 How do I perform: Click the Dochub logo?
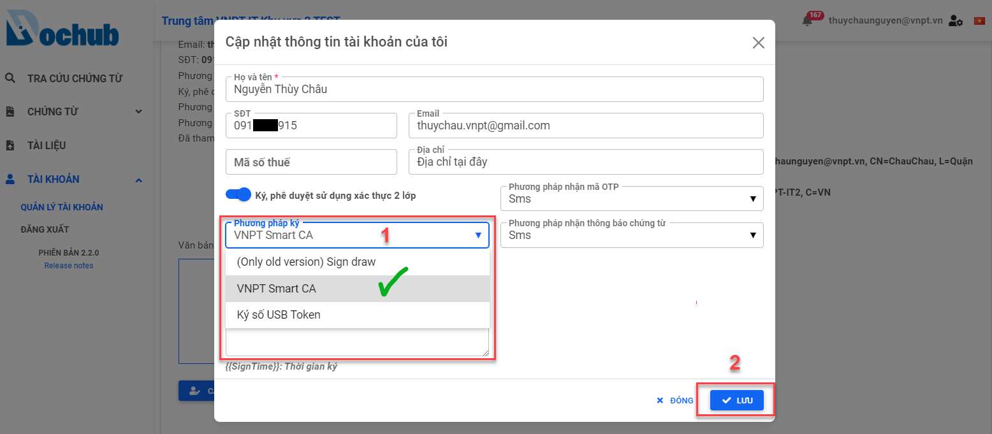62,29
